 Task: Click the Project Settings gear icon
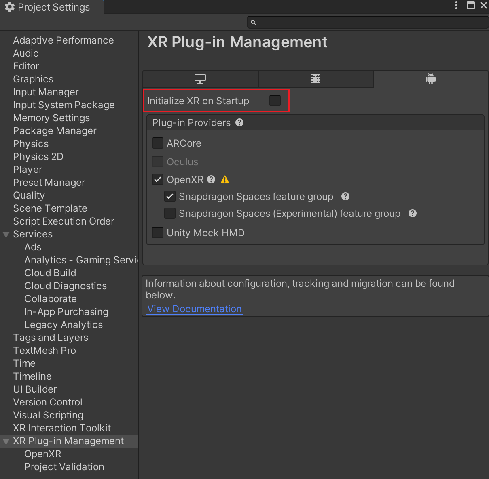click(10, 7)
